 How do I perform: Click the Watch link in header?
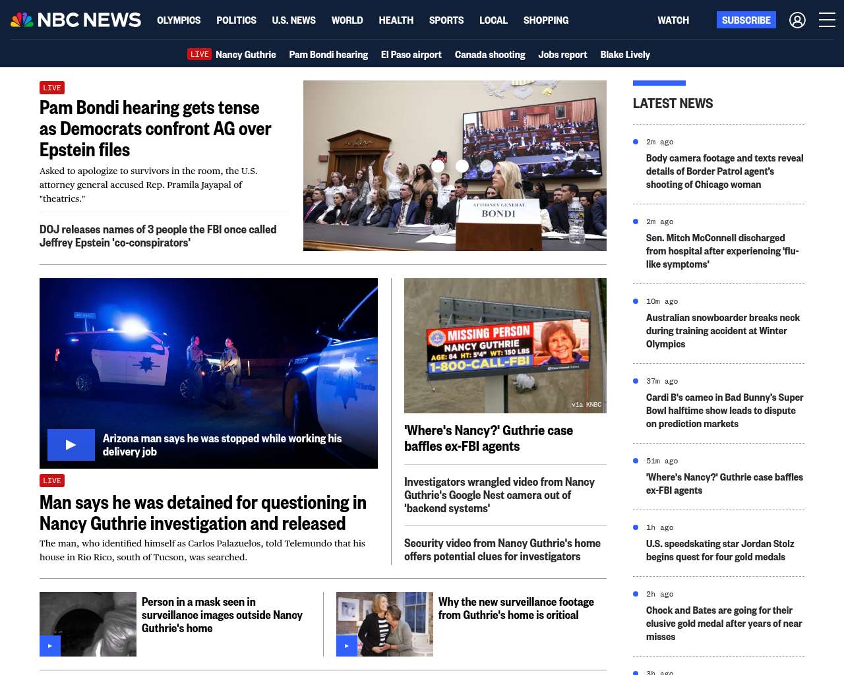(x=673, y=20)
